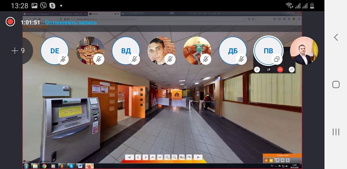This screenshot has width=347, height=169.
Task: Tap muted mic badge on ДБ avatar
Action: click(x=241, y=59)
